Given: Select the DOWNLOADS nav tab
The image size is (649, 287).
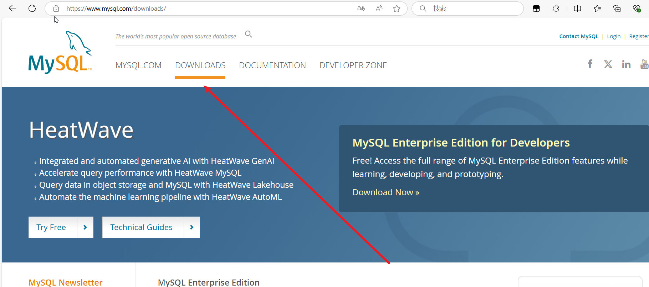Looking at the screenshot, I should point(200,65).
